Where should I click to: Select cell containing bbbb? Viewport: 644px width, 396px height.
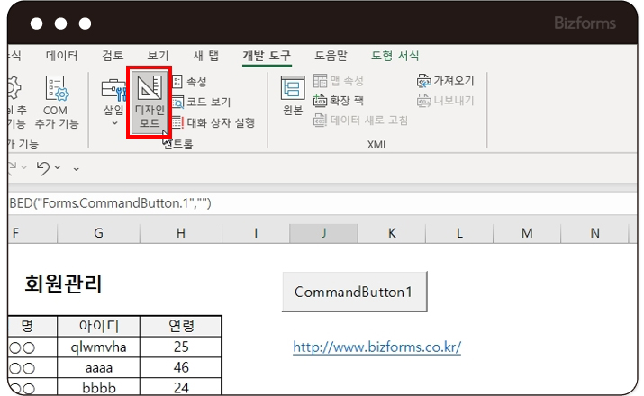(98, 387)
